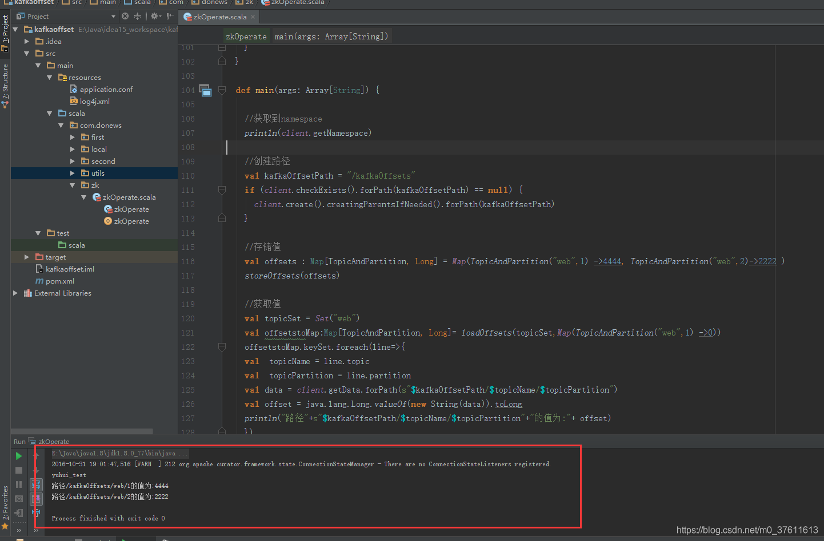Open the Project view selector dropdown

pyautogui.click(x=113, y=17)
